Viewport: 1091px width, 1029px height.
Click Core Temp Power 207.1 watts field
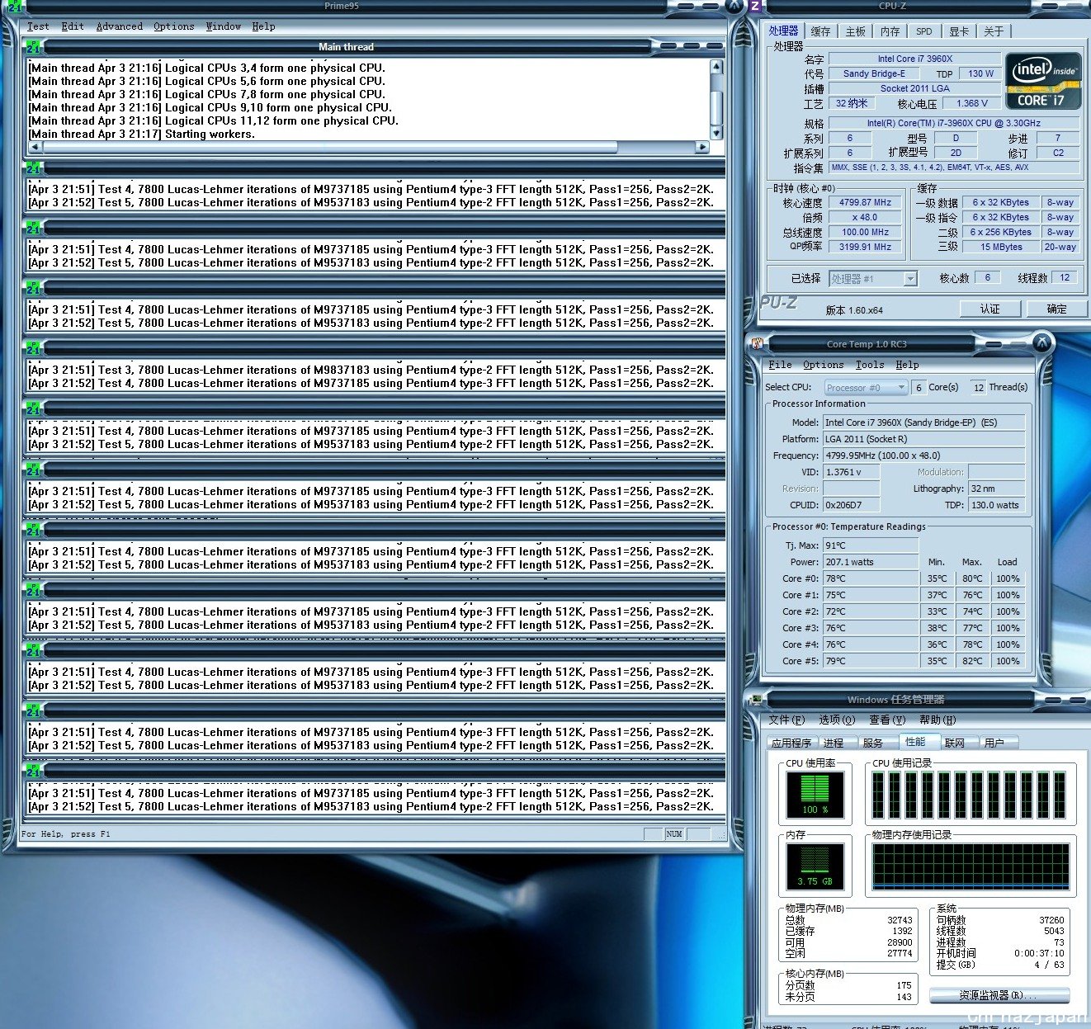coord(871,562)
